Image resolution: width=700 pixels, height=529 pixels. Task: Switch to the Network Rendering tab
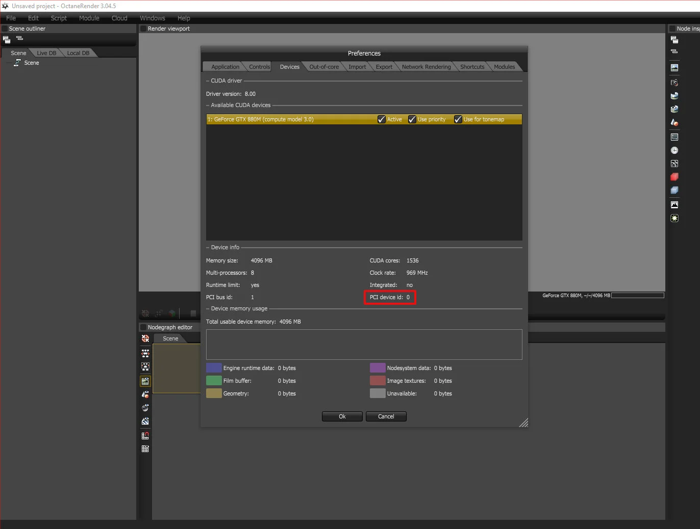[426, 67]
